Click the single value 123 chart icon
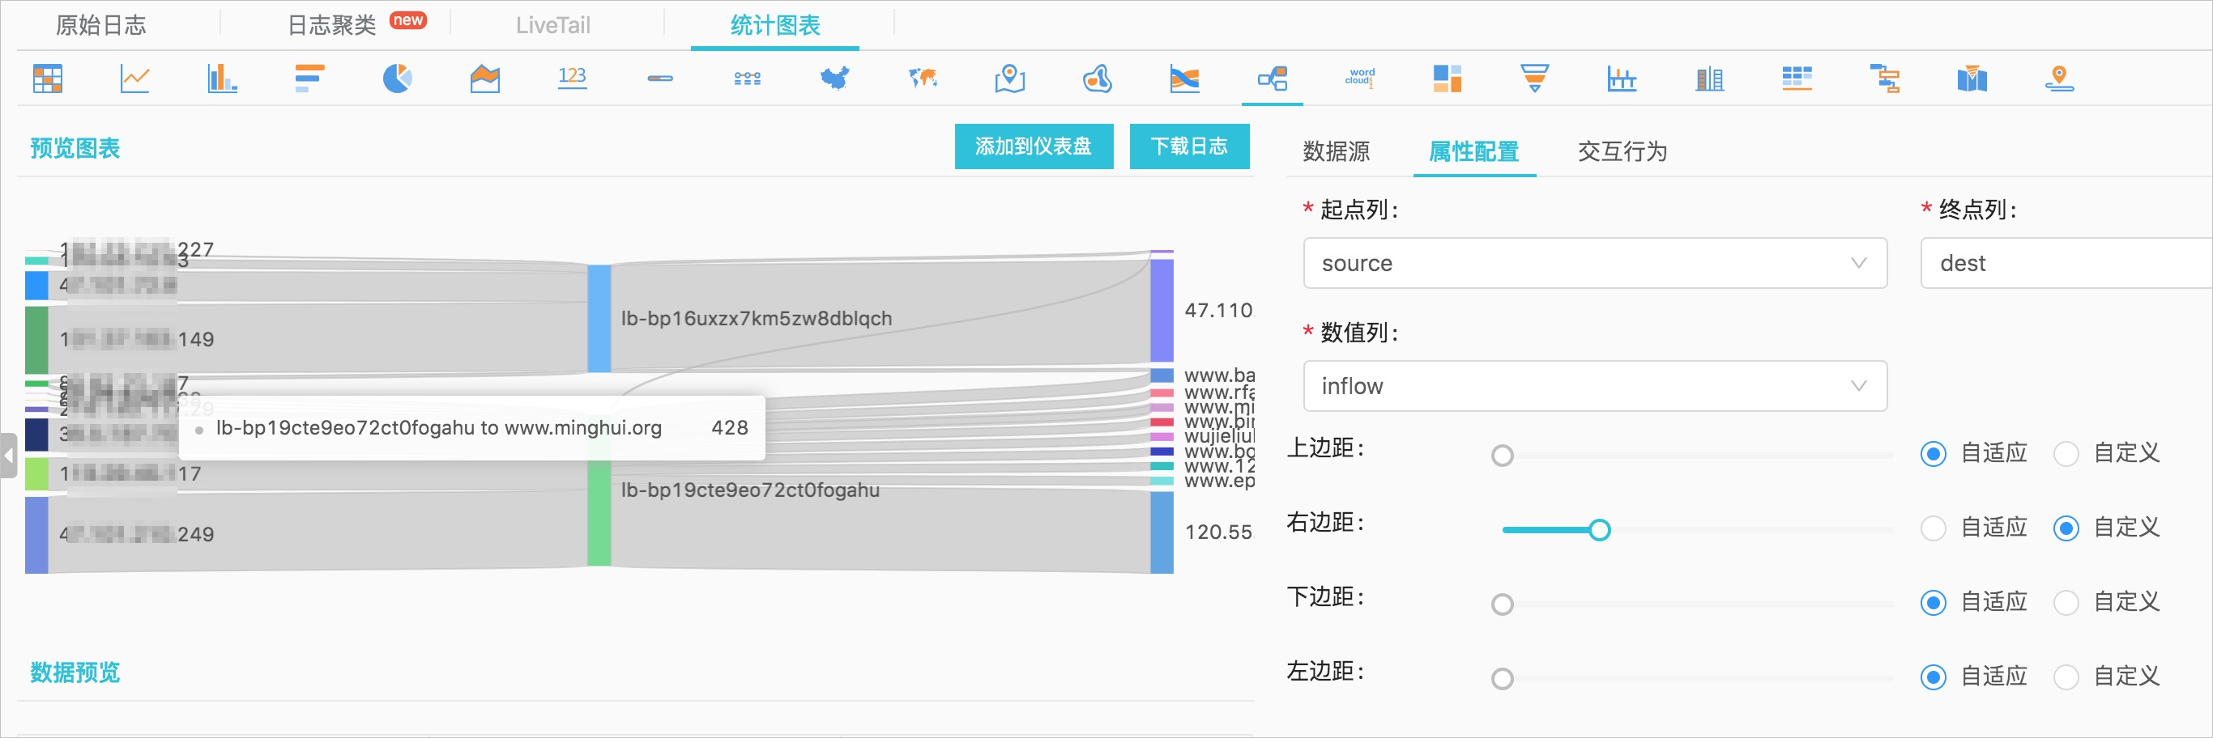 tap(572, 78)
